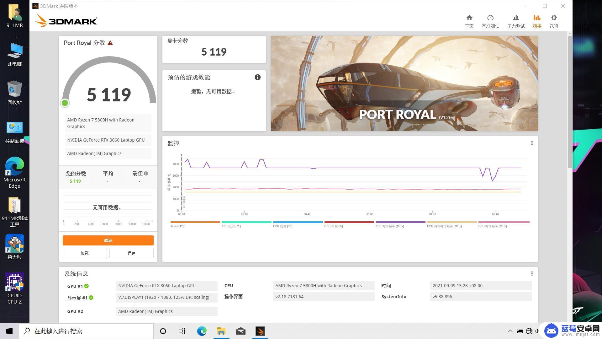Click the Port Royal score warning triangle
The height and width of the screenshot is (339, 602).
[110, 43]
